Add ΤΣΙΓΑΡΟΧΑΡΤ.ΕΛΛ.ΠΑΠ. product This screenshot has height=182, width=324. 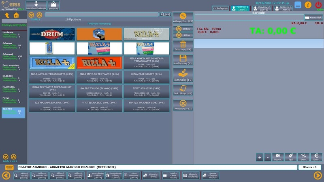pos(52,106)
